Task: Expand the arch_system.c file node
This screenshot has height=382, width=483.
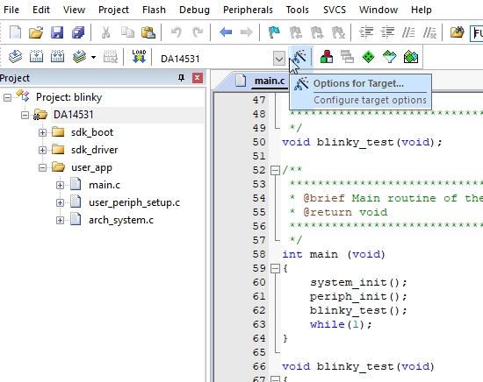Action: pos(60,220)
